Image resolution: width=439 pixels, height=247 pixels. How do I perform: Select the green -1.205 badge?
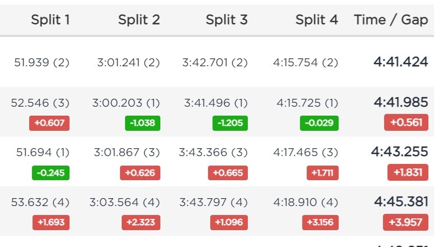[230, 123]
